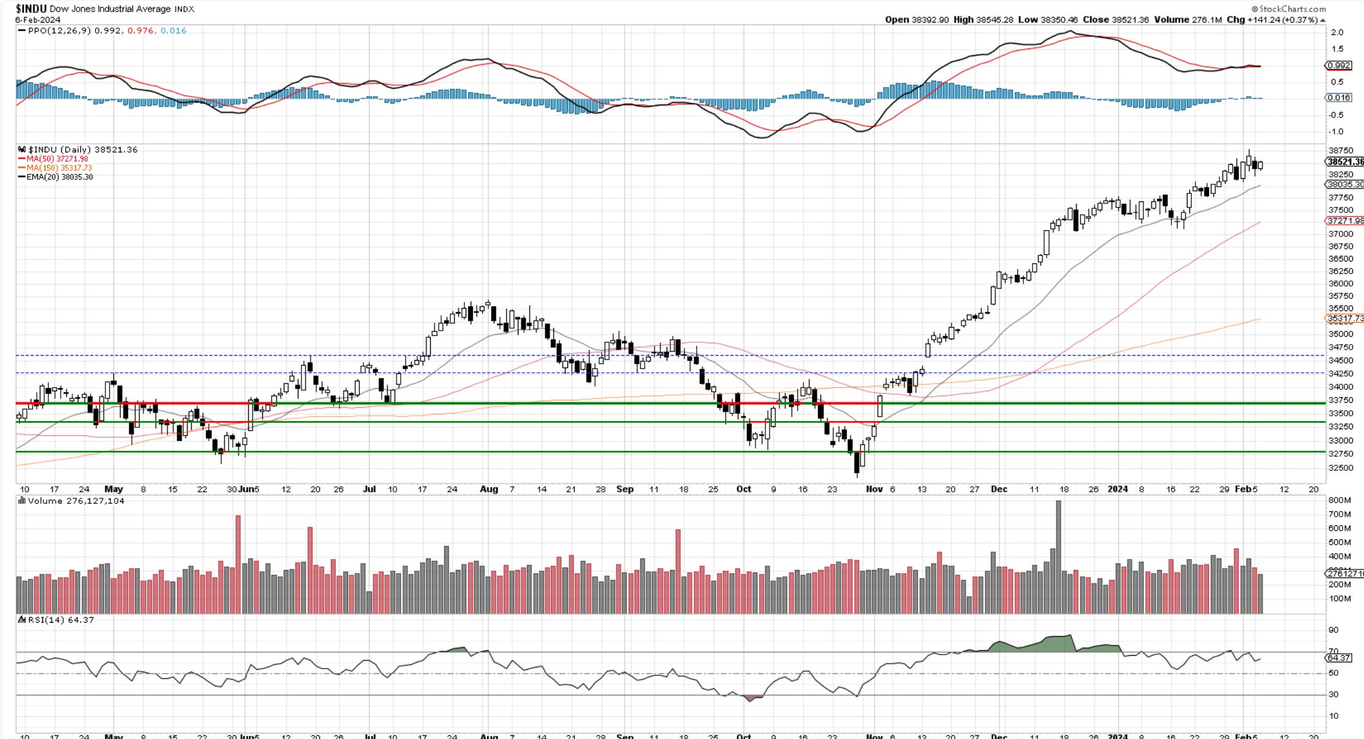Click the 38521.36 current price label
The width and height of the screenshot is (1364, 739).
(x=1344, y=162)
